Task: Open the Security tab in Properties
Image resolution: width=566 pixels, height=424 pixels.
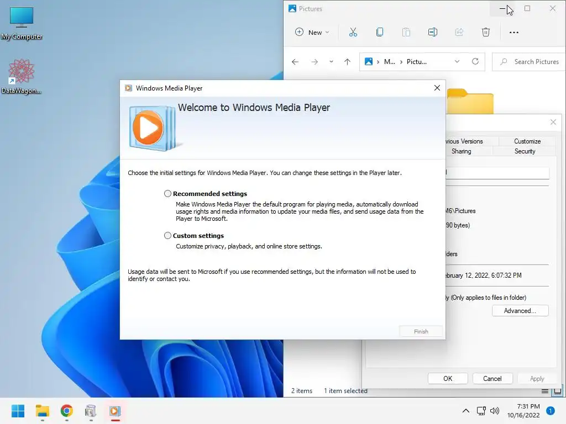Action: pyautogui.click(x=525, y=151)
